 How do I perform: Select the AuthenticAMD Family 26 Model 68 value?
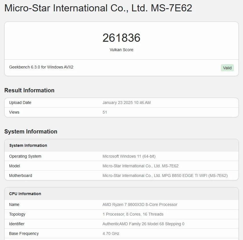143,224
